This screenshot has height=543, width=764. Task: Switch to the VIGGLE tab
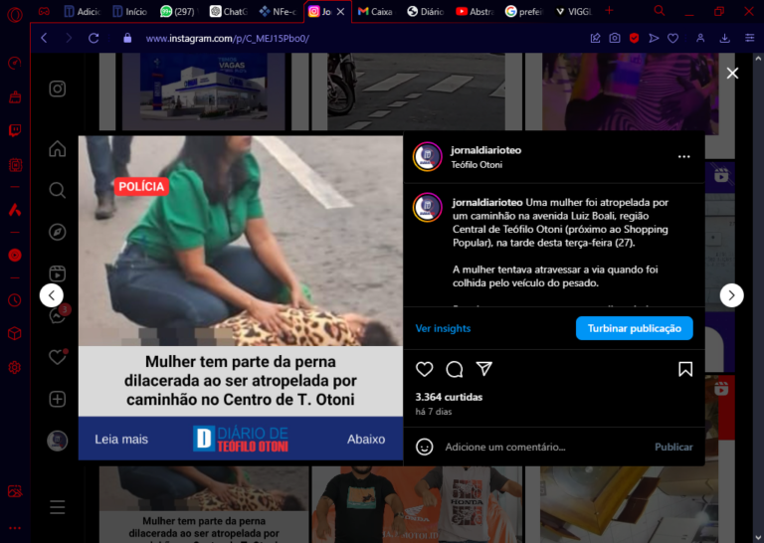(573, 11)
